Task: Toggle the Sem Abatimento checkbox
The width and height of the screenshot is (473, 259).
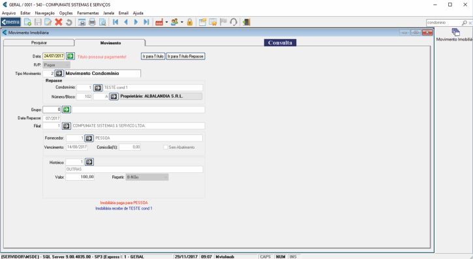Action: [165, 147]
